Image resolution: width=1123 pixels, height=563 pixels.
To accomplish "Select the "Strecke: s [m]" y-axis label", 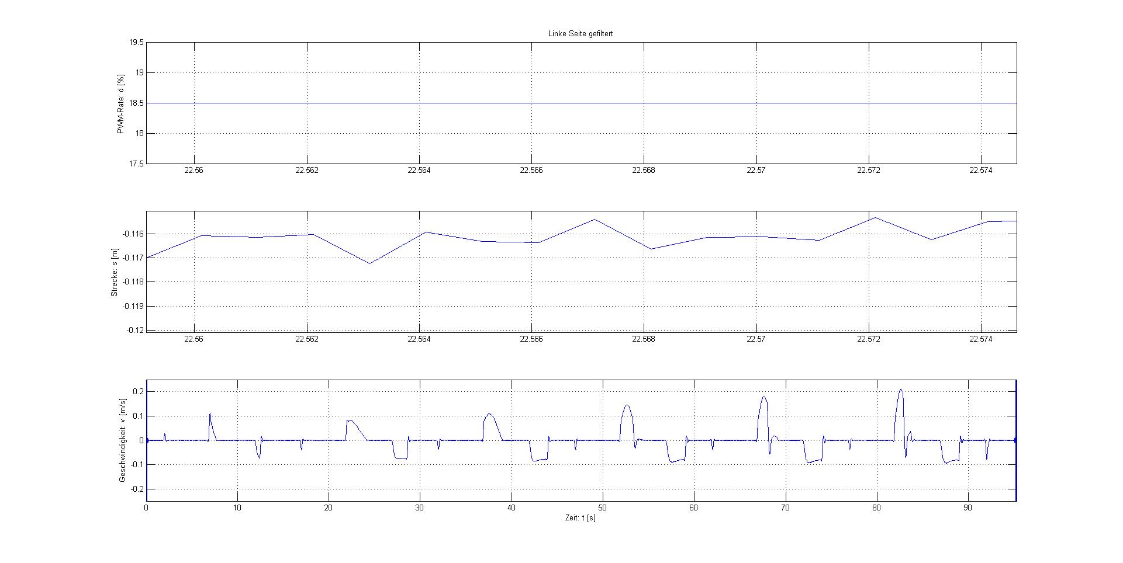I will pyautogui.click(x=114, y=272).
